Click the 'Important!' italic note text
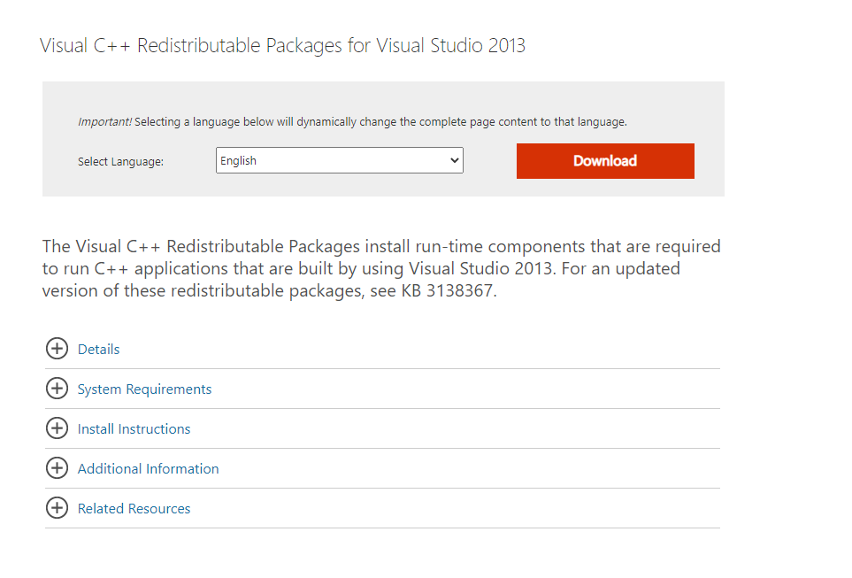The image size is (852, 578). (104, 122)
